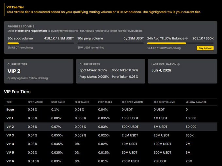Click the VIP Fee Tiers table heading
Viewport: 222px width, 166px height.
(17, 92)
